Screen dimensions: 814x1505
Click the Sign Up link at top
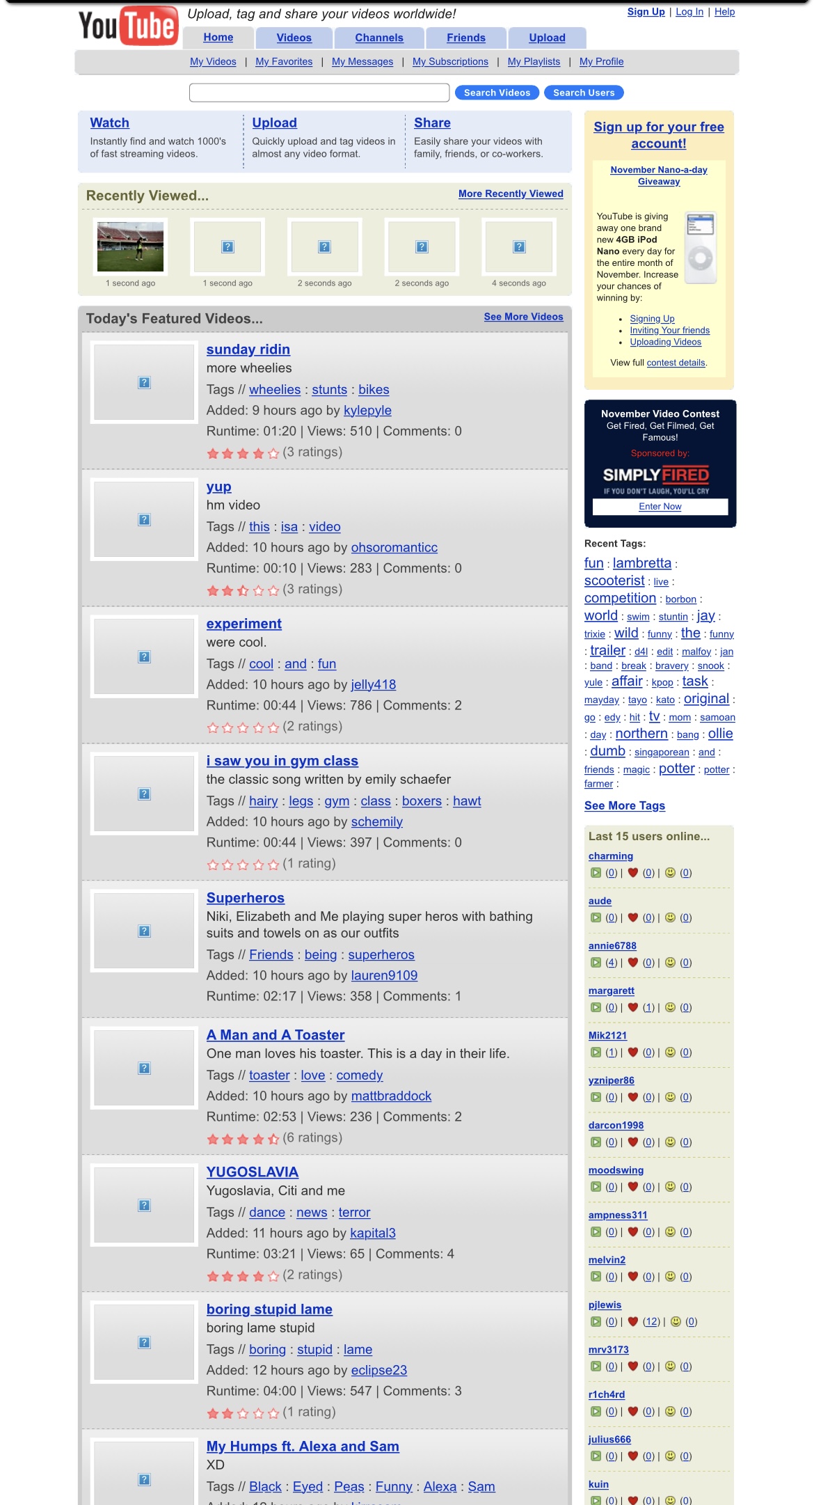(x=646, y=12)
